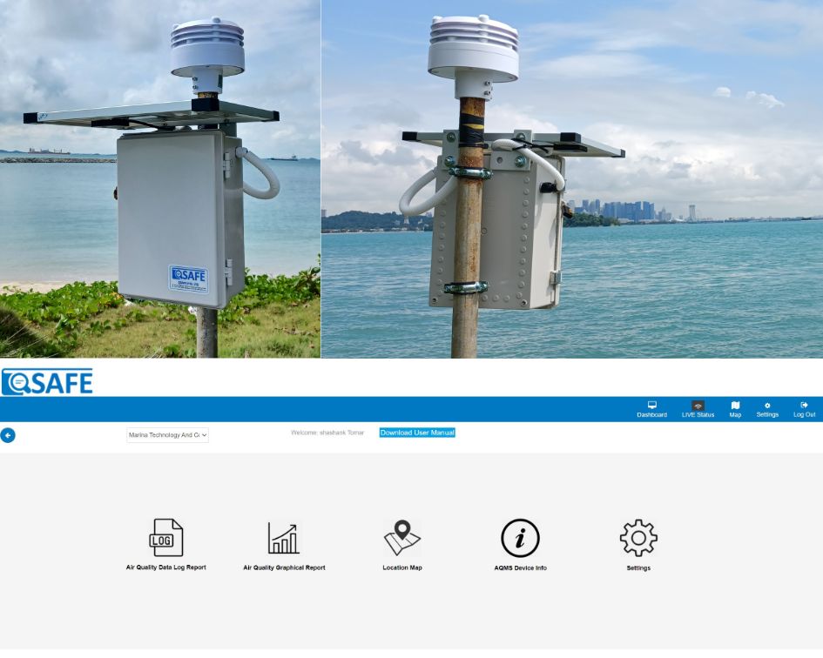
Task: Select the left air monitor station photo
Action: click(x=160, y=178)
